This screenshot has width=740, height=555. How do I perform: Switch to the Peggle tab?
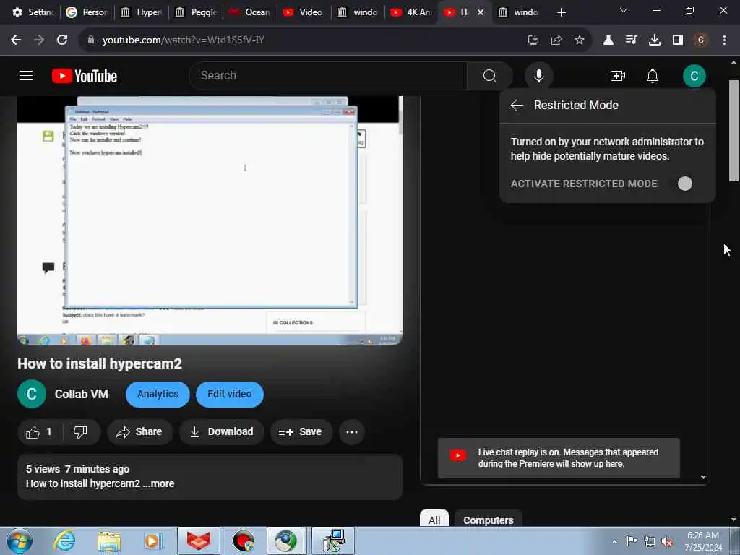coord(196,12)
